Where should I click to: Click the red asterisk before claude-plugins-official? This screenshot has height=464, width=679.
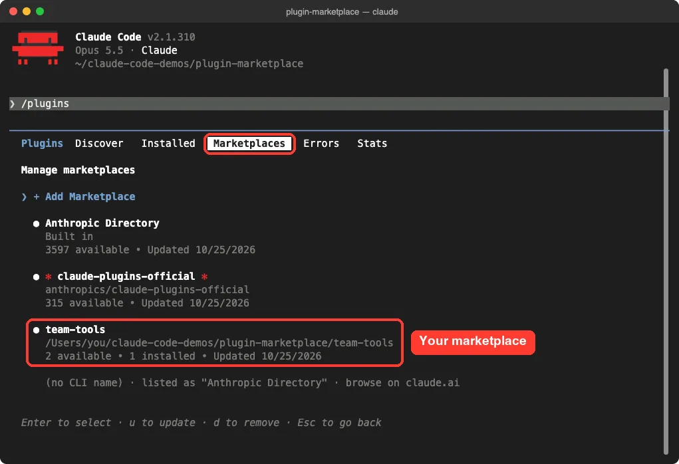49,276
